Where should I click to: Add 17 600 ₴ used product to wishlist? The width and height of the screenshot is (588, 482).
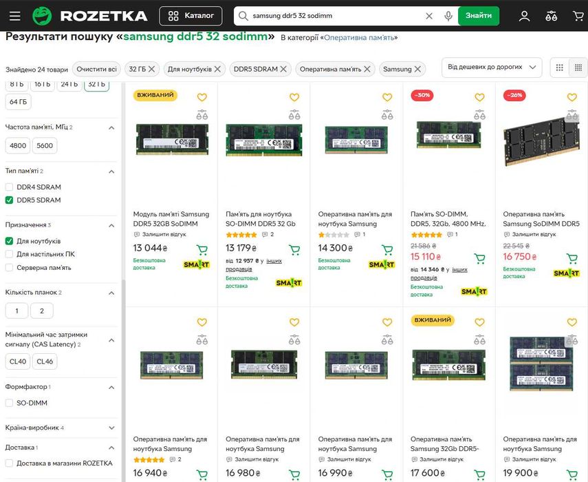pos(479,322)
